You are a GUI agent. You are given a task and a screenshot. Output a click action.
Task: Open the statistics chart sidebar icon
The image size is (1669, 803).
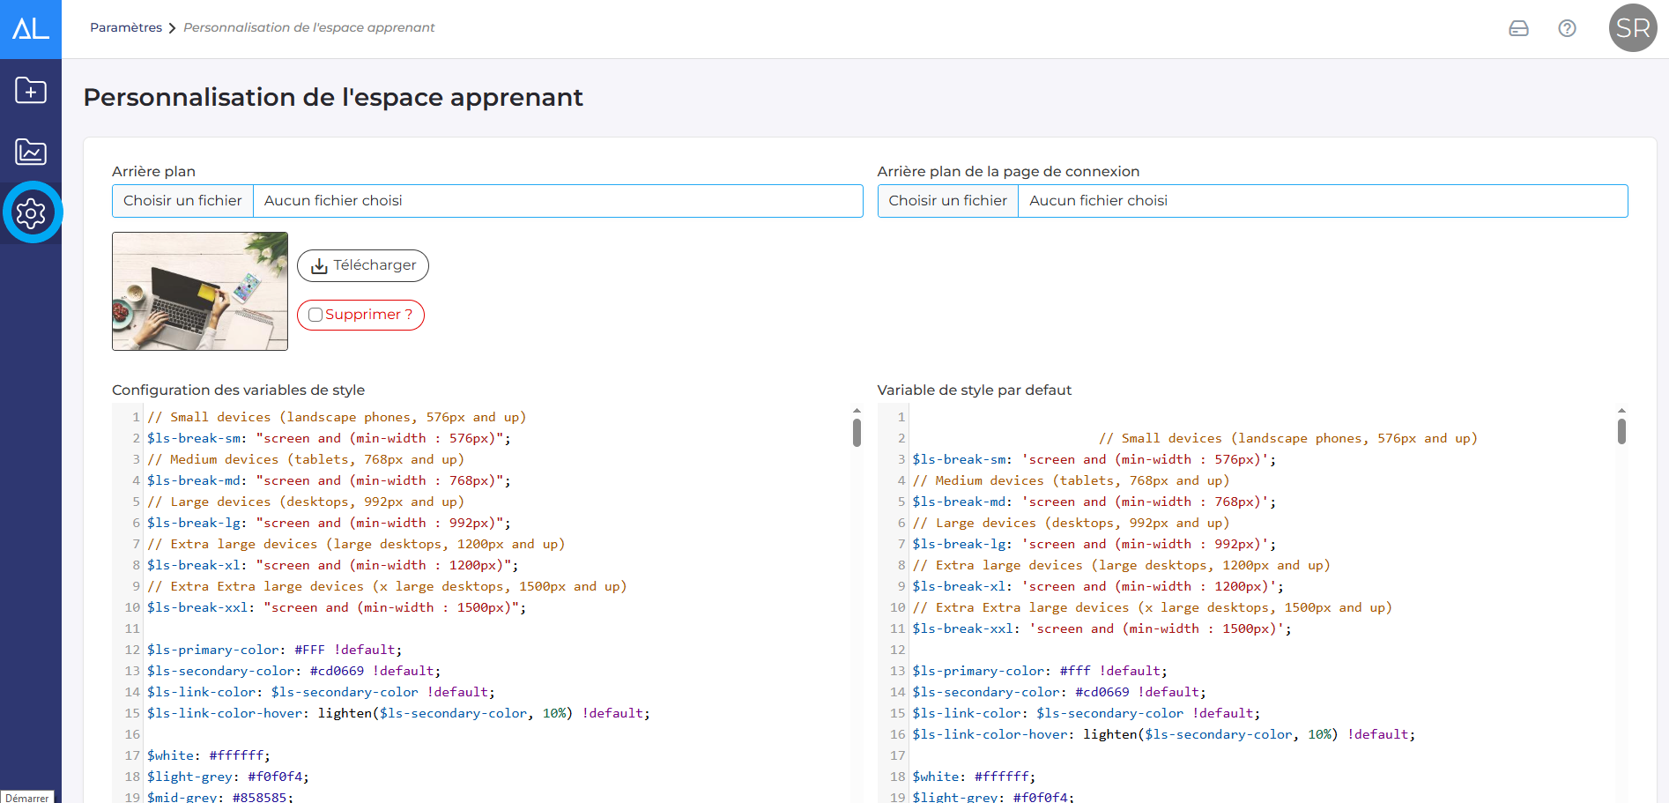pos(31,152)
